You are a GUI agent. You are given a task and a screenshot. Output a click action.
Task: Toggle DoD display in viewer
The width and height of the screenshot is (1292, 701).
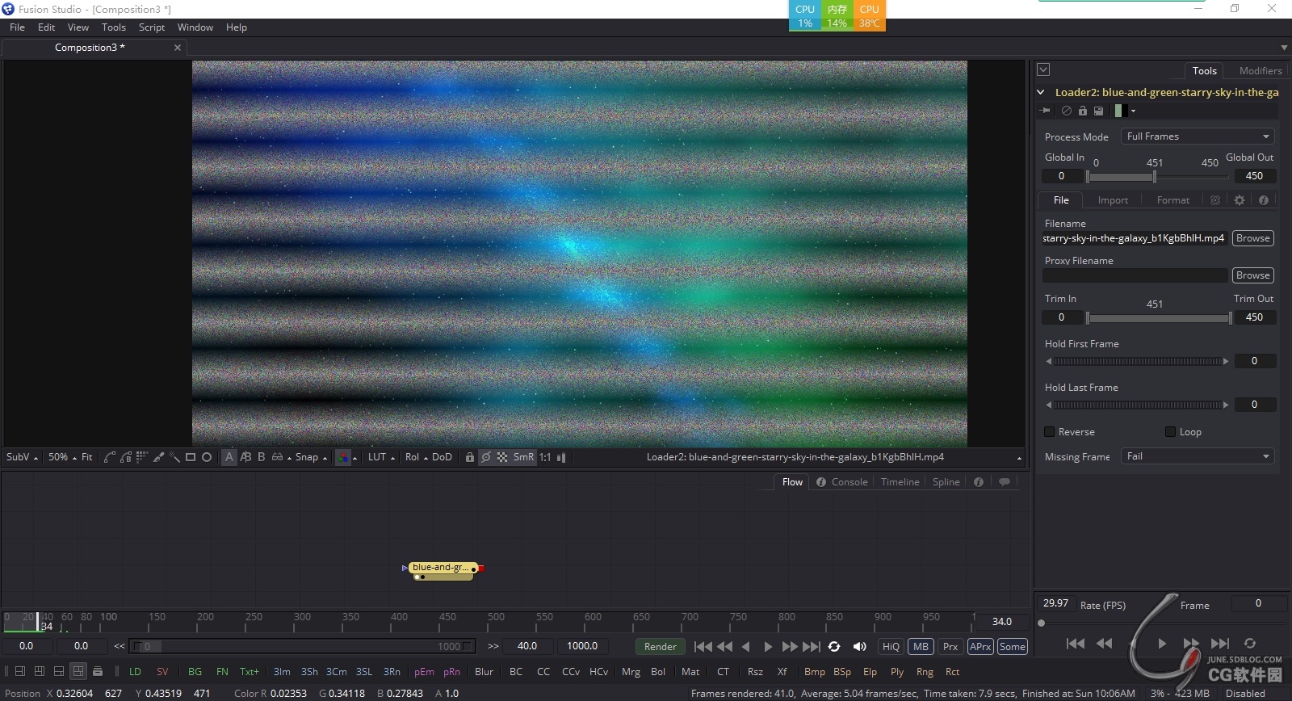(x=442, y=457)
